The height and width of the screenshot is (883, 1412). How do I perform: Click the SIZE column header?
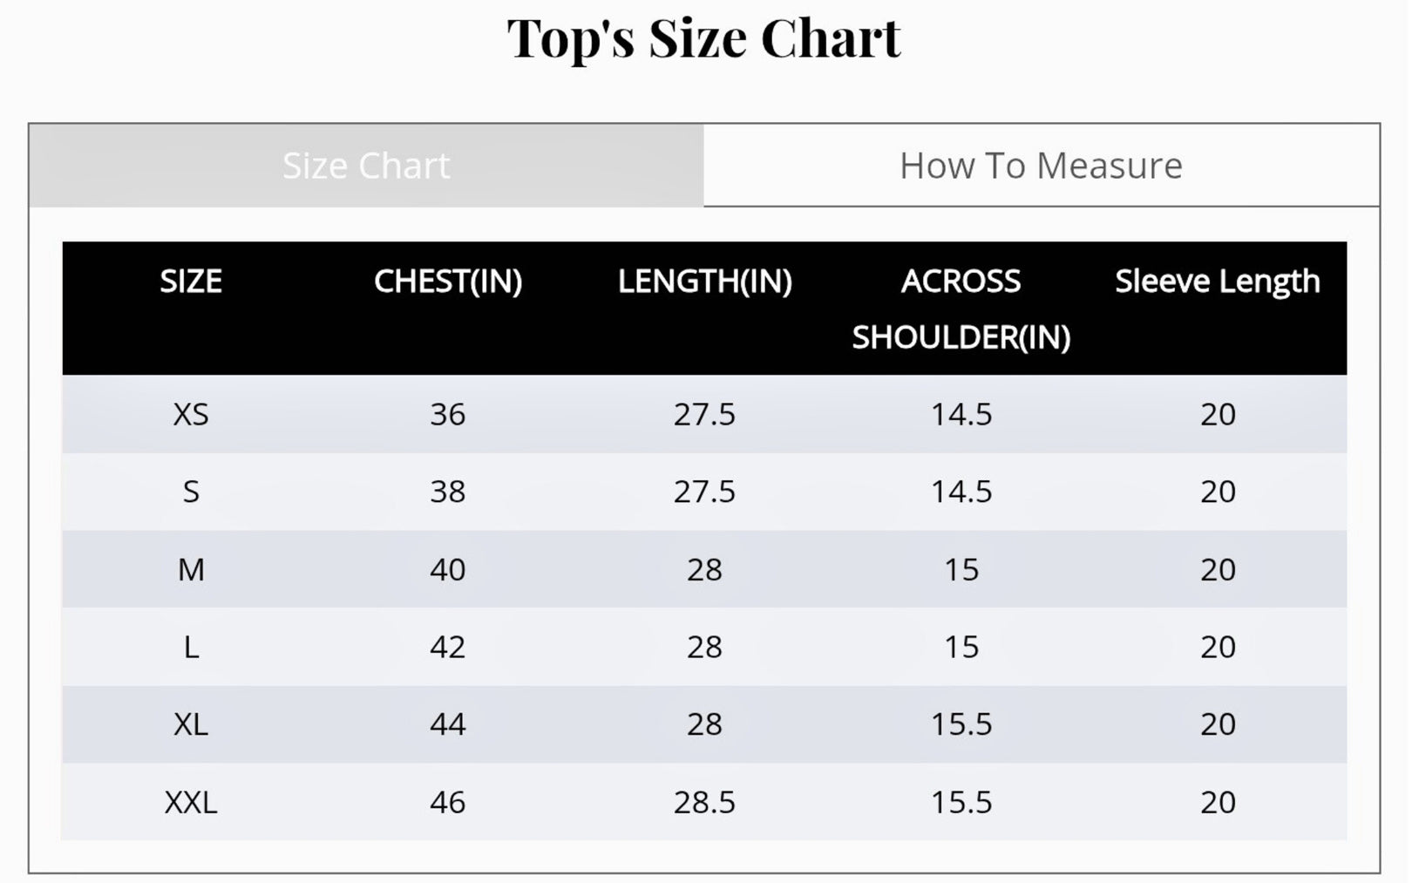click(191, 282)
